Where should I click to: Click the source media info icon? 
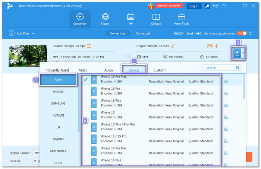(89, 46)
